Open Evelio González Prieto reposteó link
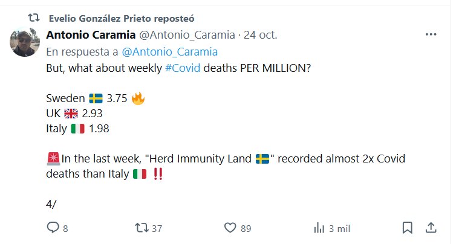The height and width of the screenshot is (244, 456). coord(121,18)
